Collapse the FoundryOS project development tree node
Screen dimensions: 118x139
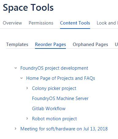pyautogui.click(x=16, y=68)
